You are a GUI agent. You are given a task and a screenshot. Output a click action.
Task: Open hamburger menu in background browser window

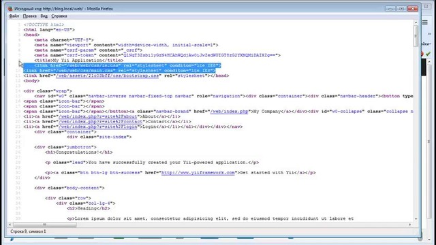pyautogui.click(x=425, y=22)
